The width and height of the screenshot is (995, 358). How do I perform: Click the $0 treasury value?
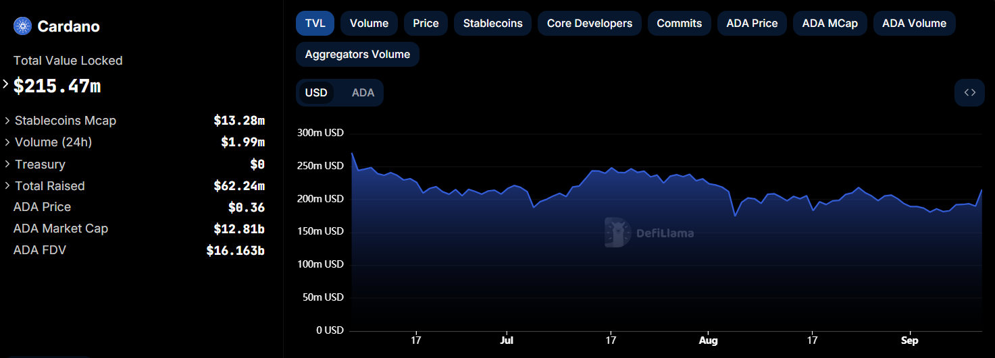tap(257, 165)
